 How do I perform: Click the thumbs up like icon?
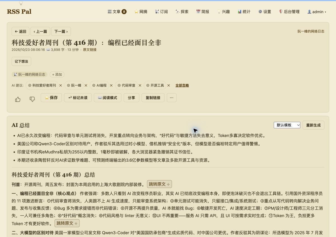[x=18, y=99]
